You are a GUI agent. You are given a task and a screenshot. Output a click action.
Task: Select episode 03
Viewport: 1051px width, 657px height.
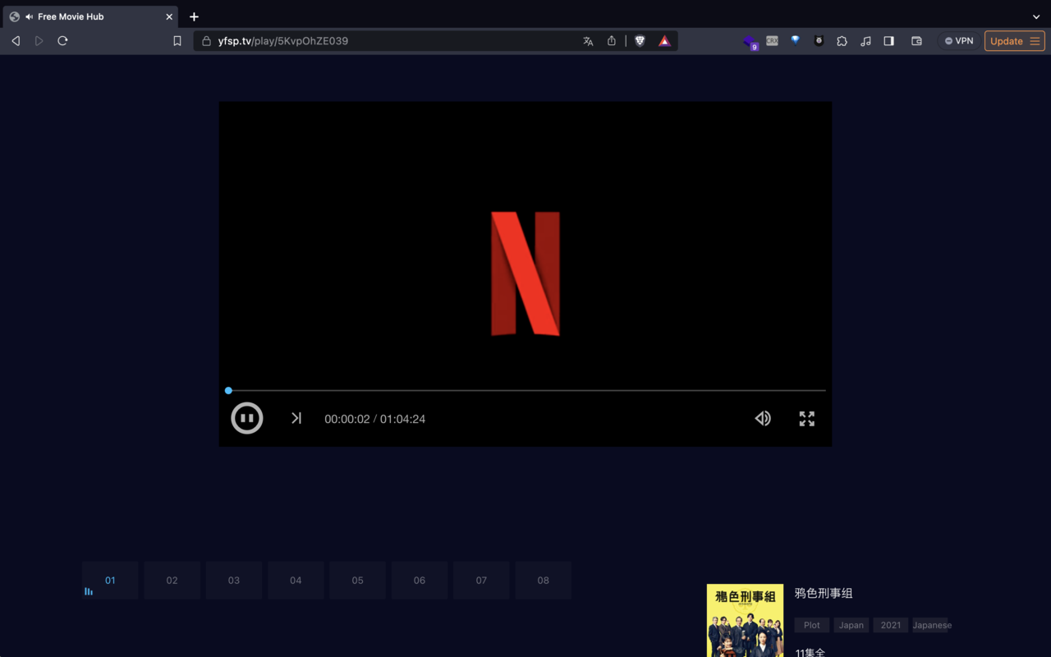(234, 580)
